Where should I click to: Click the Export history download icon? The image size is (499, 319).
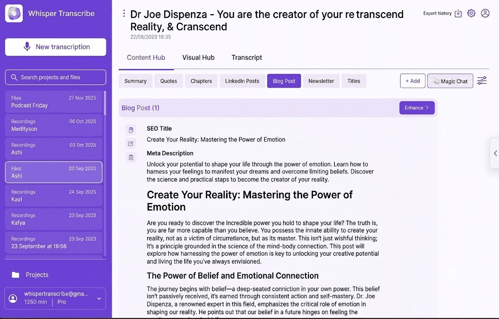[458, 13]
